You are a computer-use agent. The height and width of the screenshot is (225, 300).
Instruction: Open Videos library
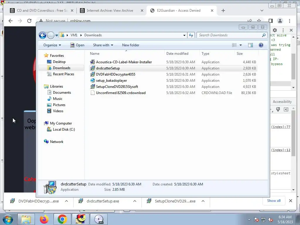(x=58, y=111)
